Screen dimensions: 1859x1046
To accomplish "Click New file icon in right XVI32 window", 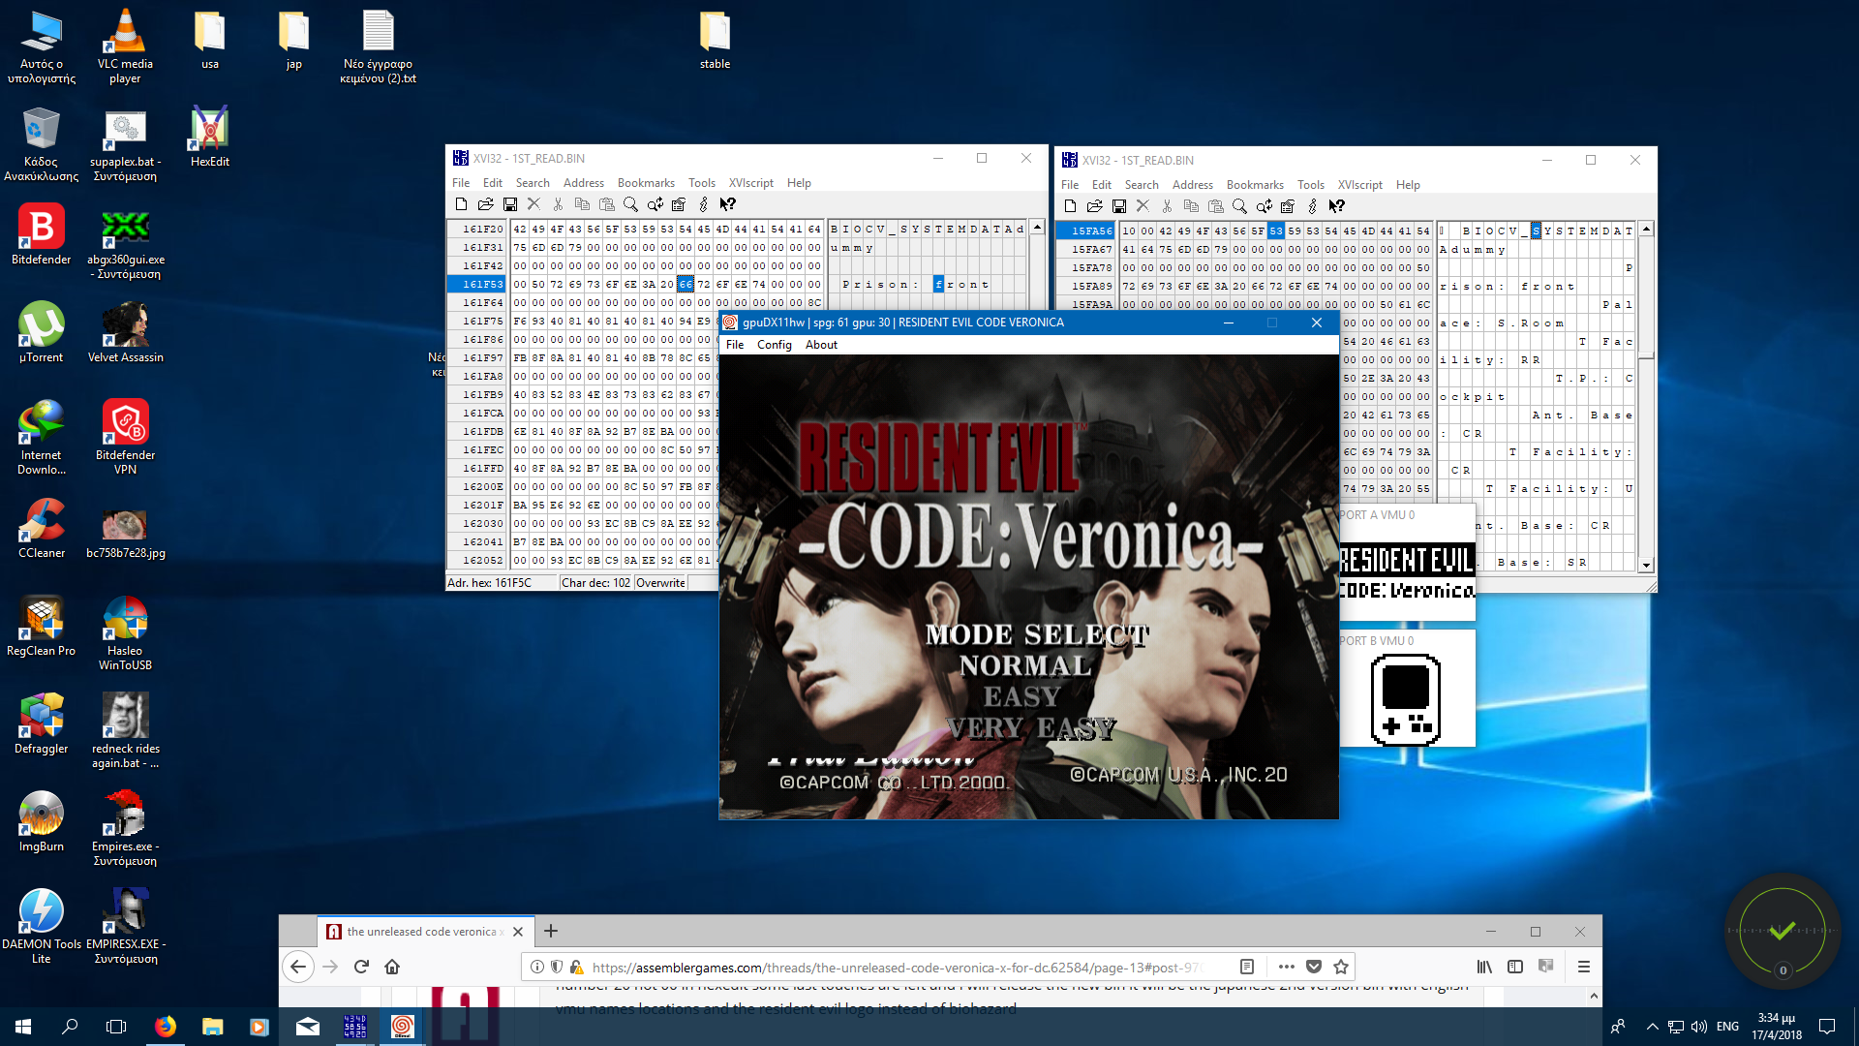I will (1070, 206).
